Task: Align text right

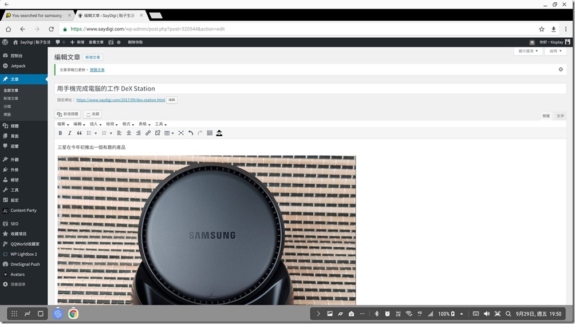Action: pyautogui.click(x=138, y=133)
